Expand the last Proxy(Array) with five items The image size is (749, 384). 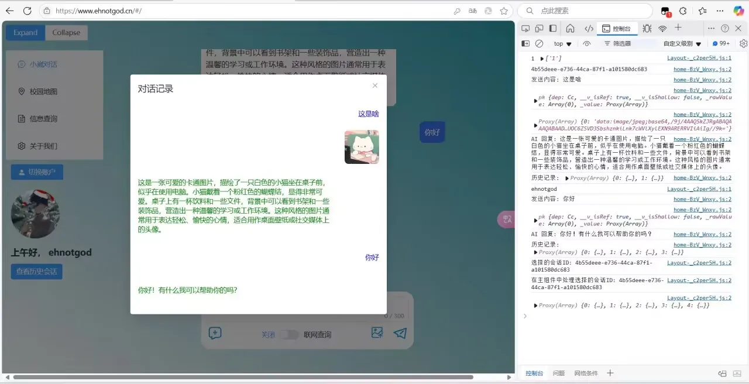536,306
